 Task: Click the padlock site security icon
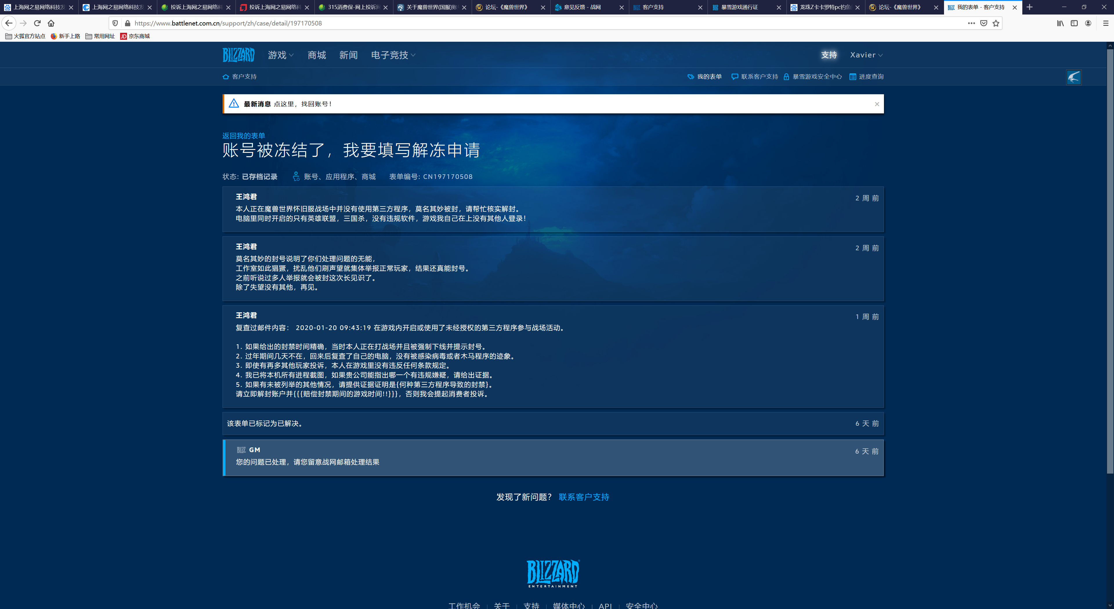128,23
